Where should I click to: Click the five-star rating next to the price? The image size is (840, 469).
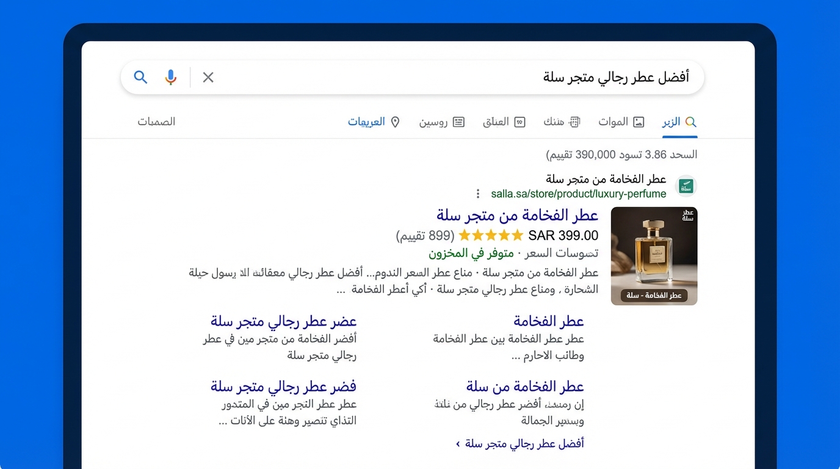pos(491,235)
